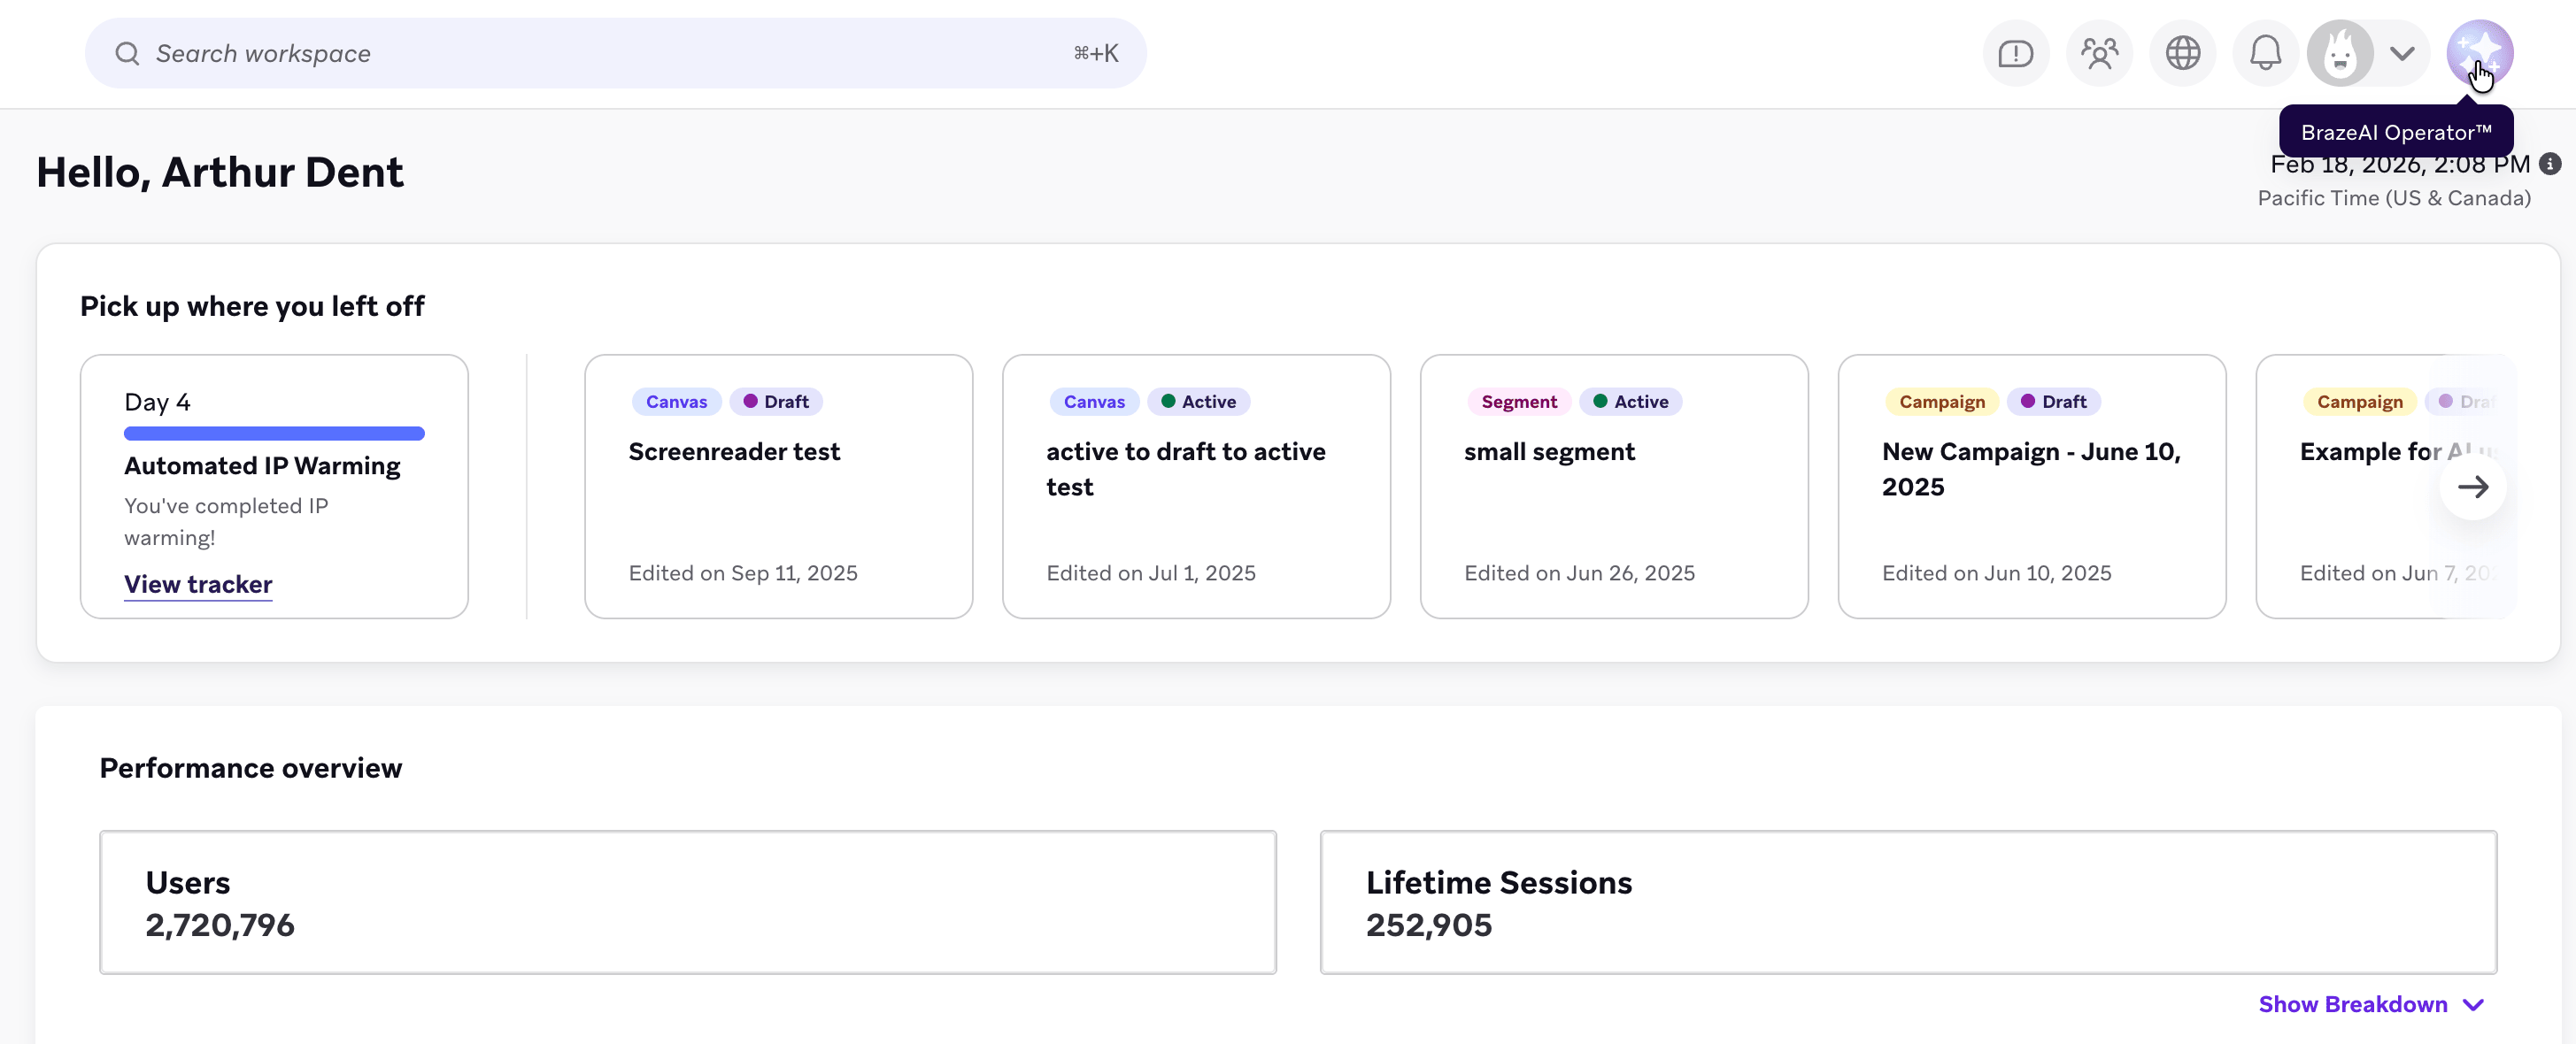Click the Day 4 IP warming progress bar
Viewport: 2576px width, 1044px height.
click(274, 433)
